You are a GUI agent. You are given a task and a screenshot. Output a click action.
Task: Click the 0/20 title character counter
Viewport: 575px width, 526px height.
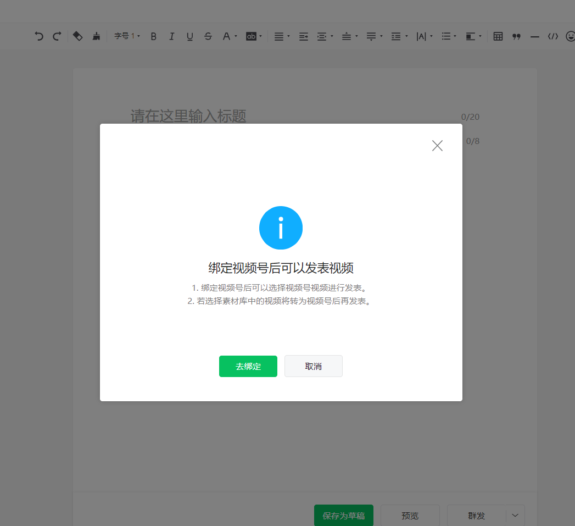[x=470, y=117]
